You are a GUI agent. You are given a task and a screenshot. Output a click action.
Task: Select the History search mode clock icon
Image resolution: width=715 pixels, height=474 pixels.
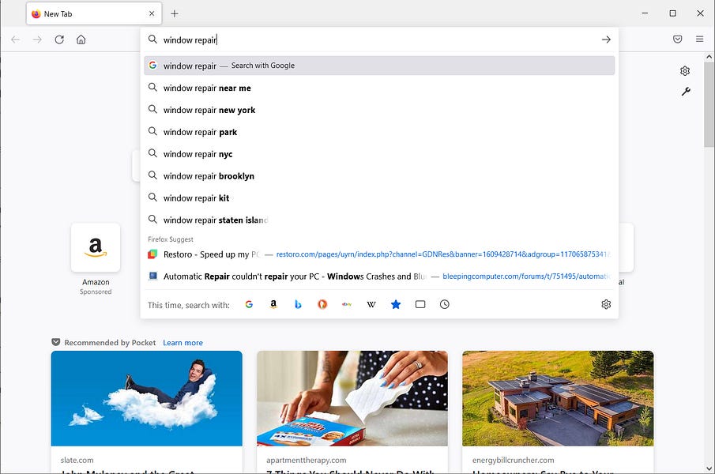click(x=445, y=304)
